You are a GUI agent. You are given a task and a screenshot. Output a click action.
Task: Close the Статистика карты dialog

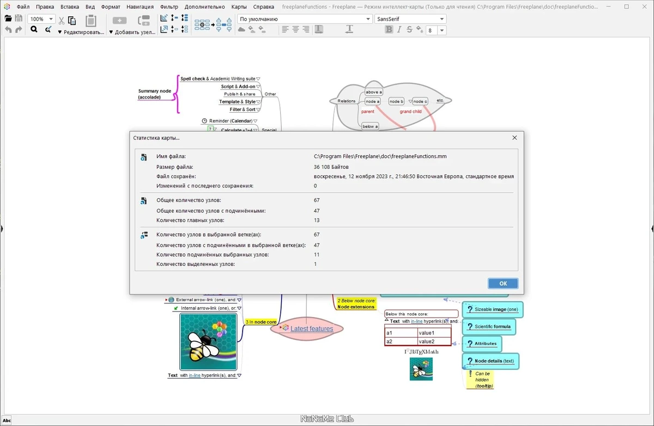[514, 138]
